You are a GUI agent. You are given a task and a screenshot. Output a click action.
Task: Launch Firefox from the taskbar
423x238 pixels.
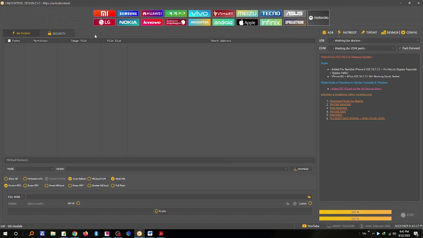[86, 234]
